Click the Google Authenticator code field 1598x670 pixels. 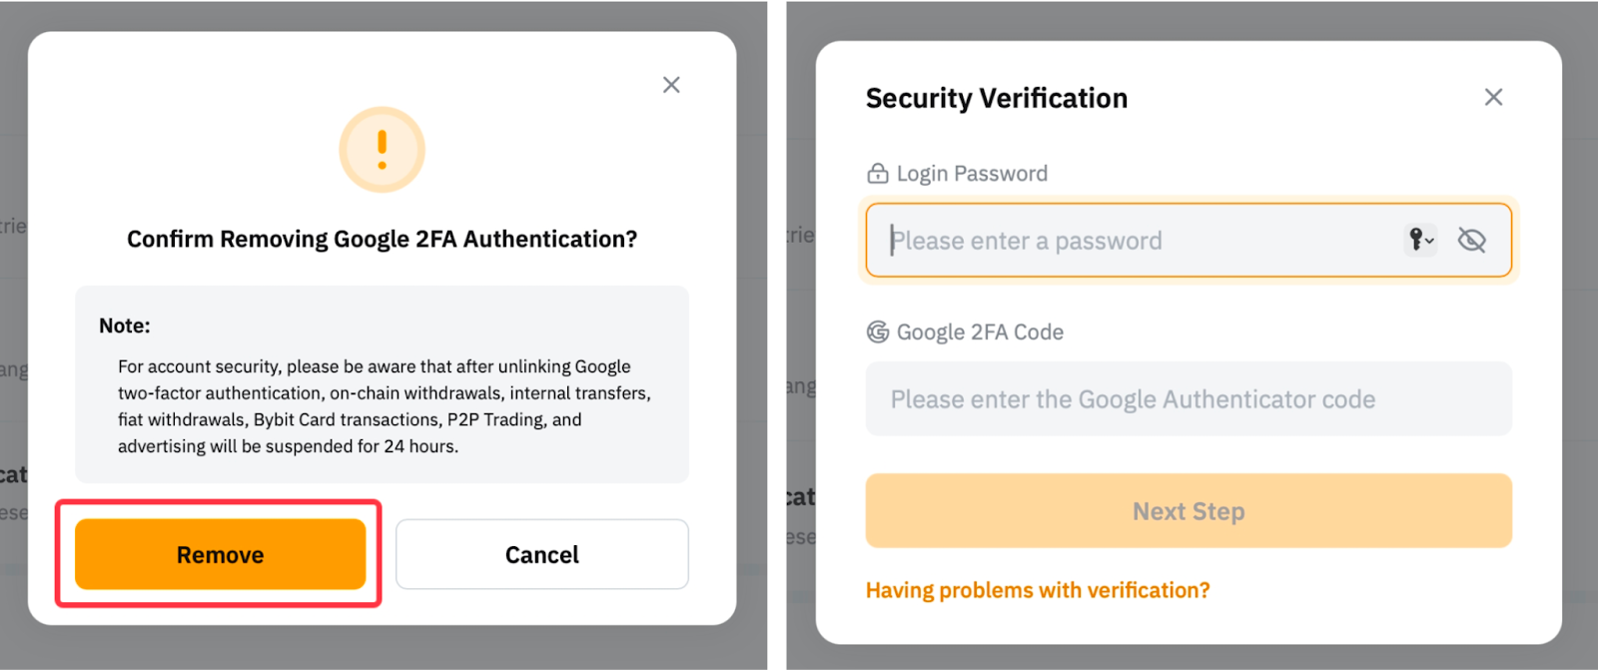click(1188, 399)
